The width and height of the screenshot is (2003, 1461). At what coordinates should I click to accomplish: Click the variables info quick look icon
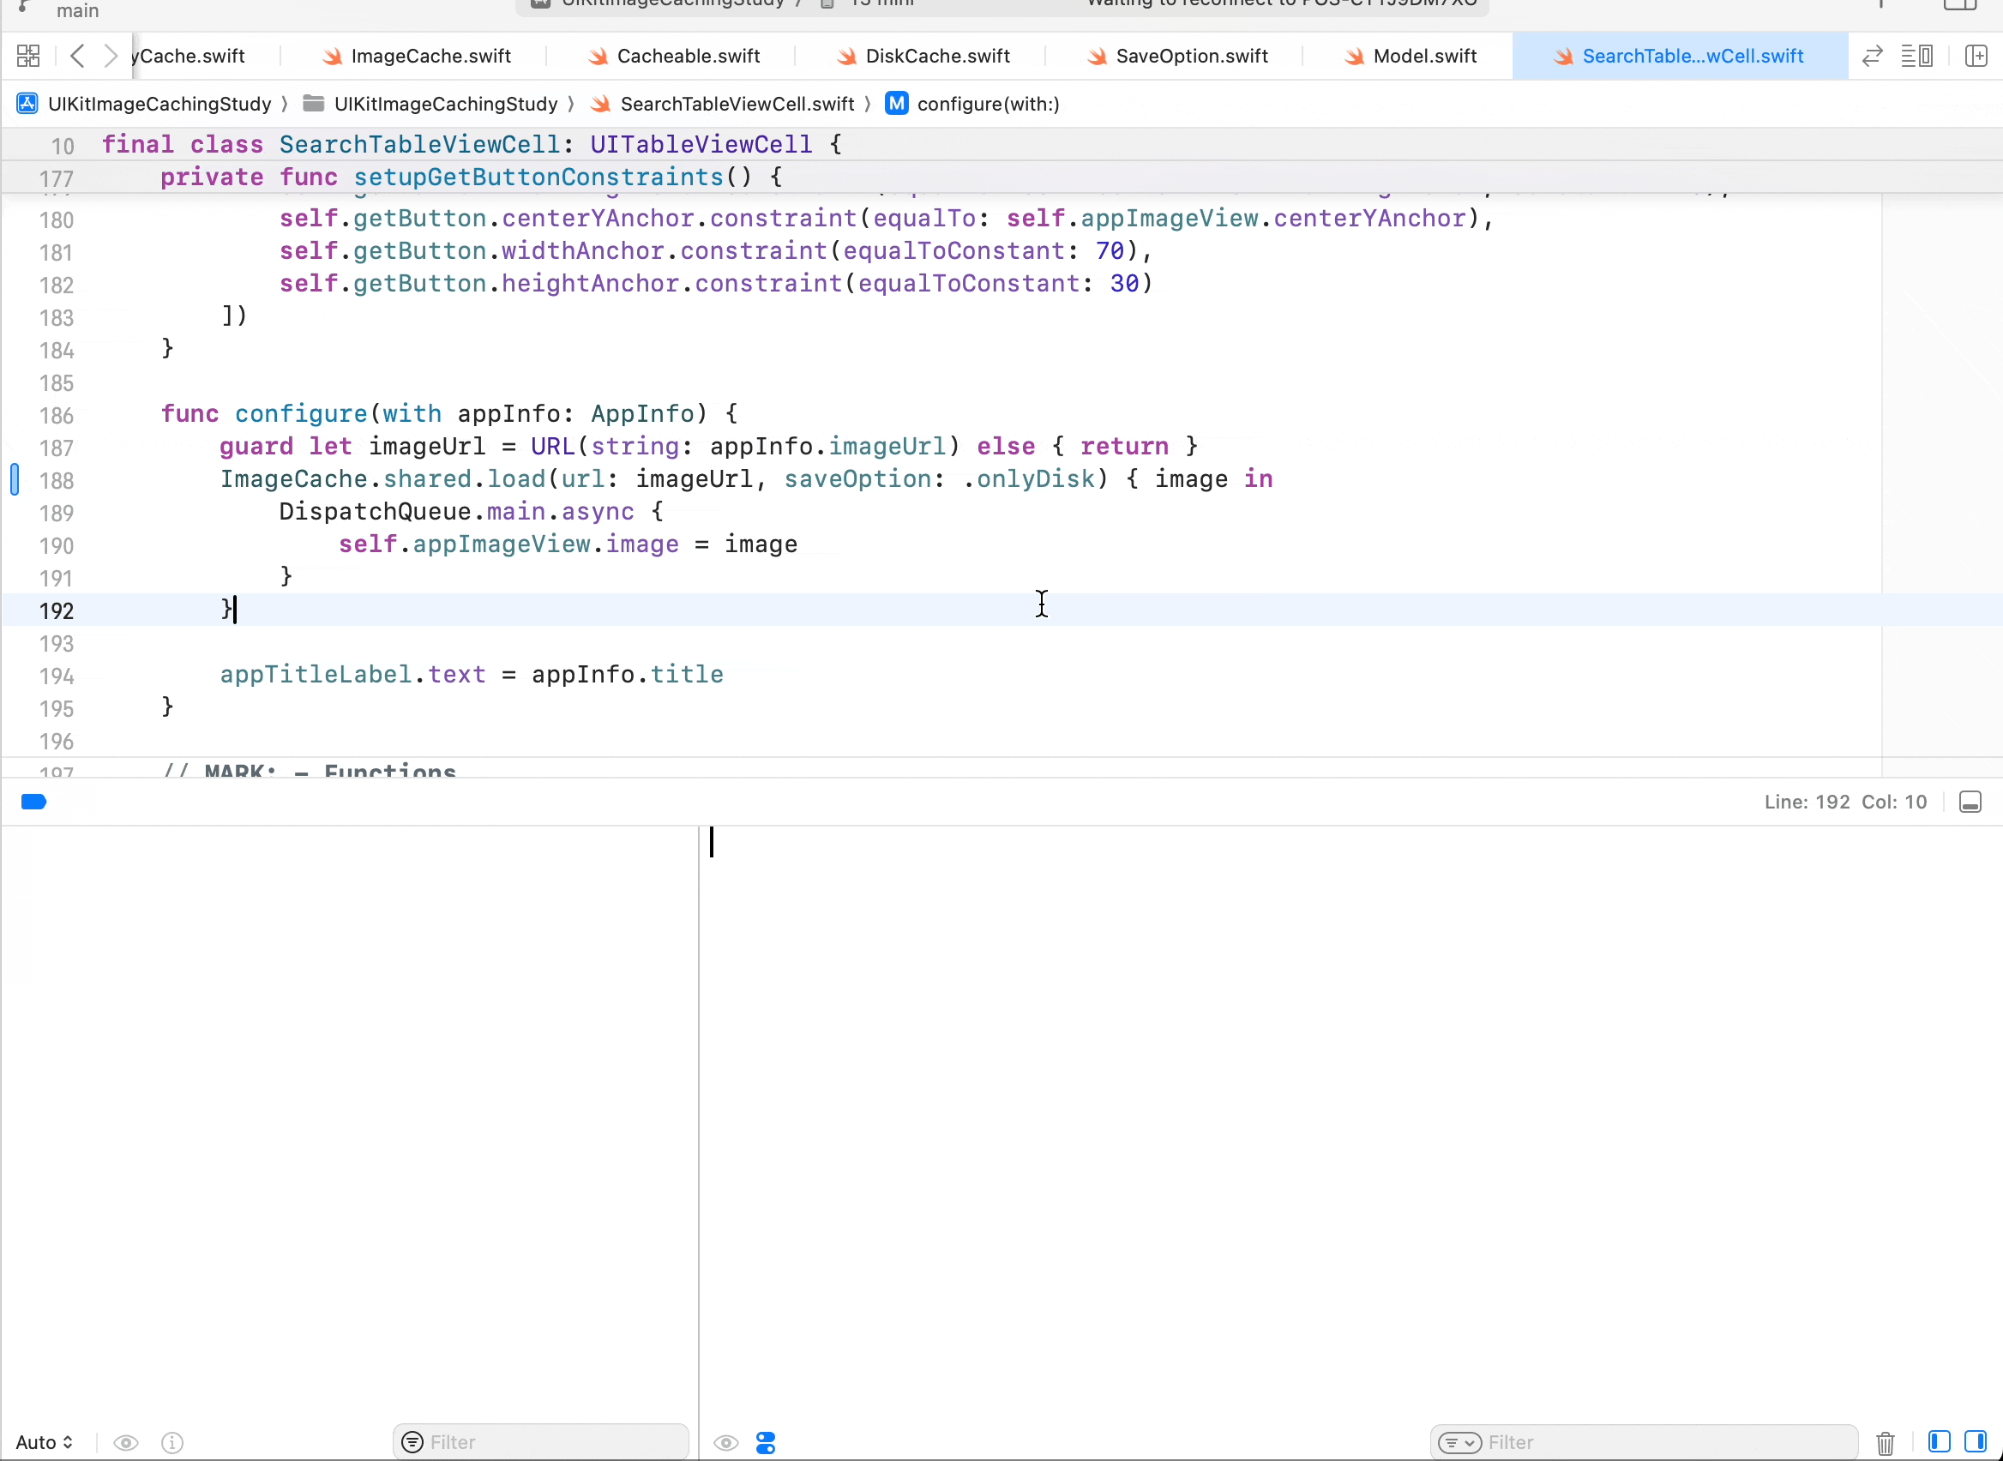click(172, 1442)
